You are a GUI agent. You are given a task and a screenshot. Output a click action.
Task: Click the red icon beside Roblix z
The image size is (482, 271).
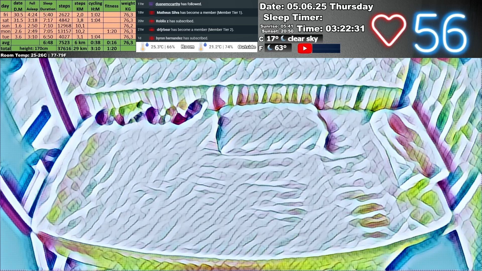(151, 21)
